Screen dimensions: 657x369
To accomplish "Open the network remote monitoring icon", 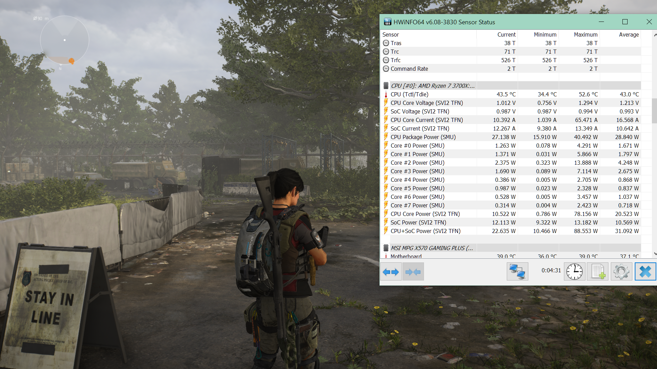I will click(517, 272).
